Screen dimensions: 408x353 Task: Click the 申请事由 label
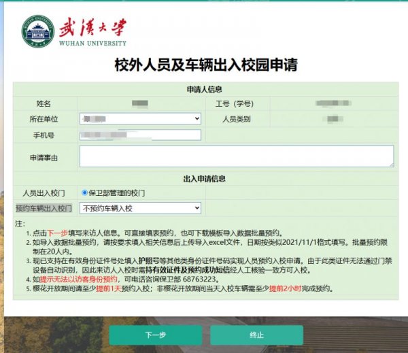point(44,158)
